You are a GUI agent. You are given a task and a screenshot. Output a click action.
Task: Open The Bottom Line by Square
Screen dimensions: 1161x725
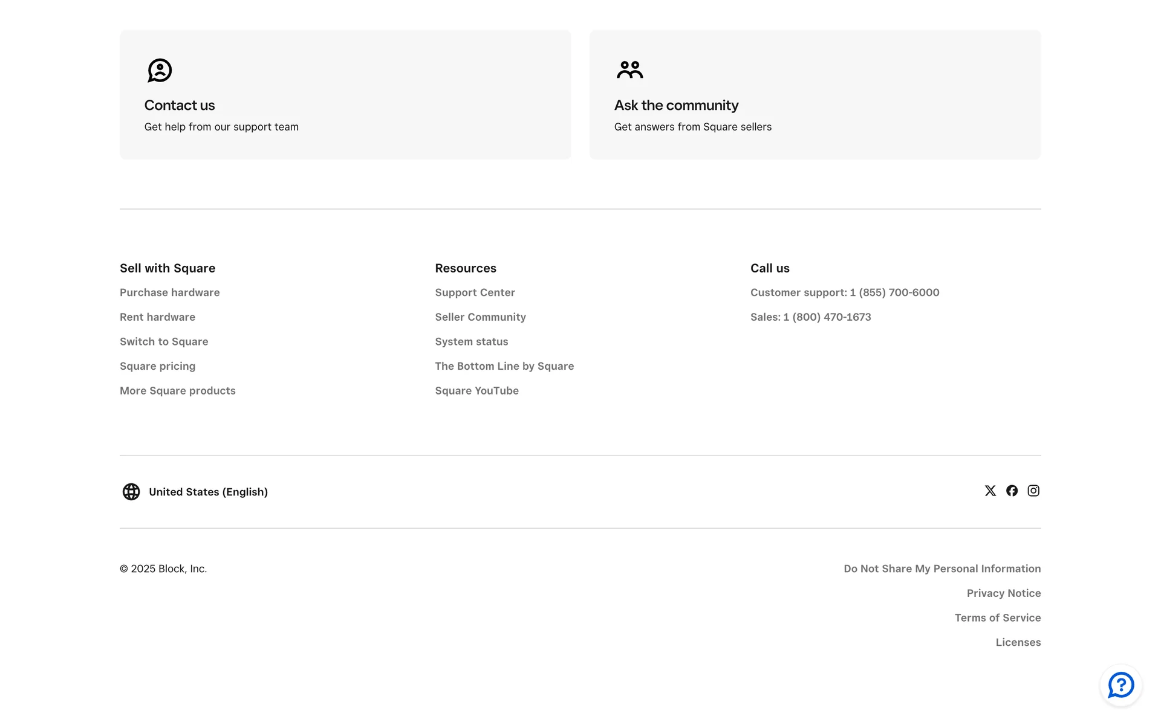click(x=504, y=366)
